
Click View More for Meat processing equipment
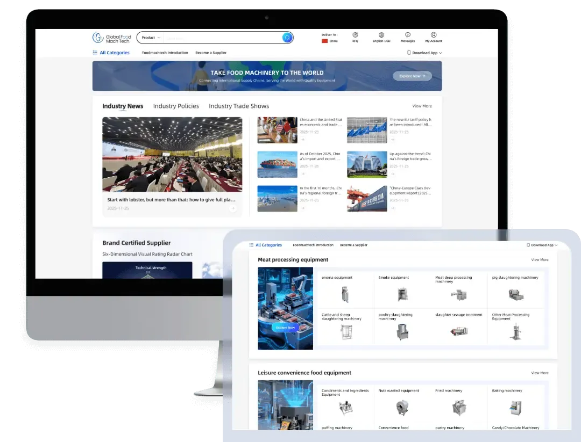pos(540,259)
